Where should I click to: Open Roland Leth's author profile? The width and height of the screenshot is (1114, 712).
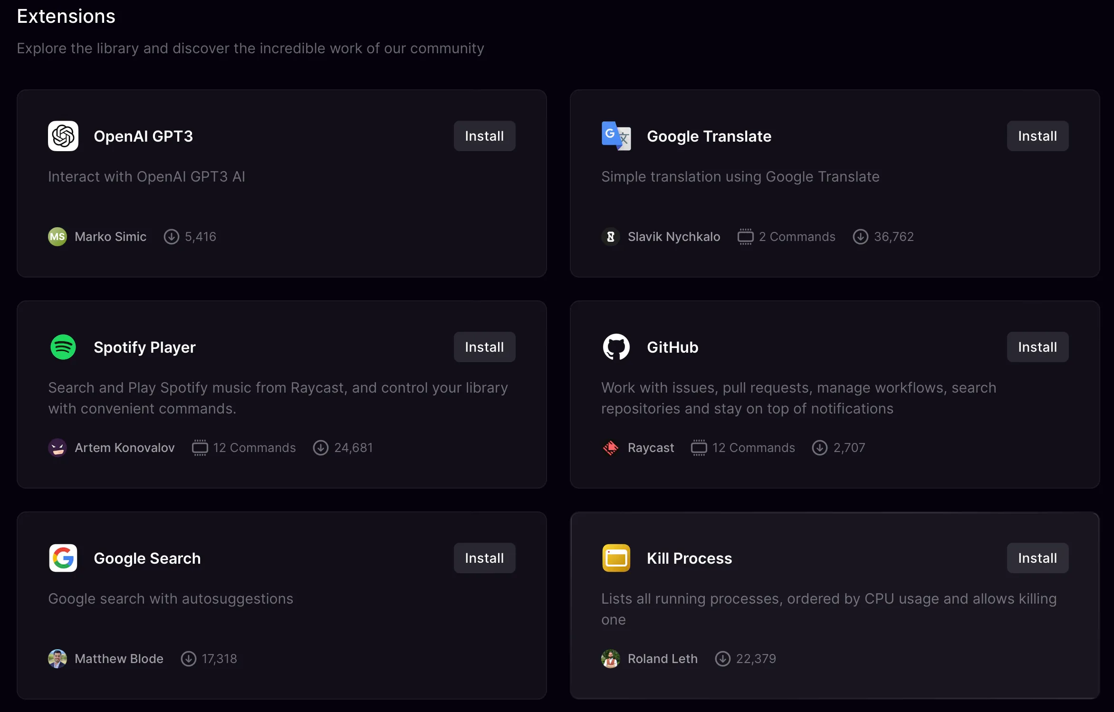coord(662,659)
